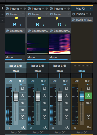
Task: Record-arm channel 1
Action: [x=23, y=110]
